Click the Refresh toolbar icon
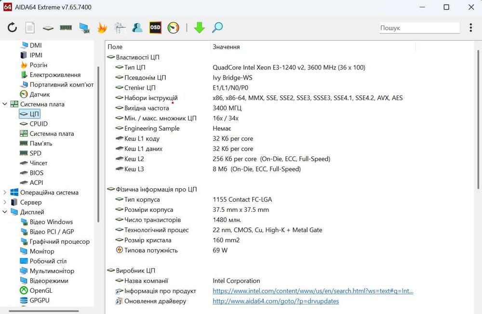 13,27
